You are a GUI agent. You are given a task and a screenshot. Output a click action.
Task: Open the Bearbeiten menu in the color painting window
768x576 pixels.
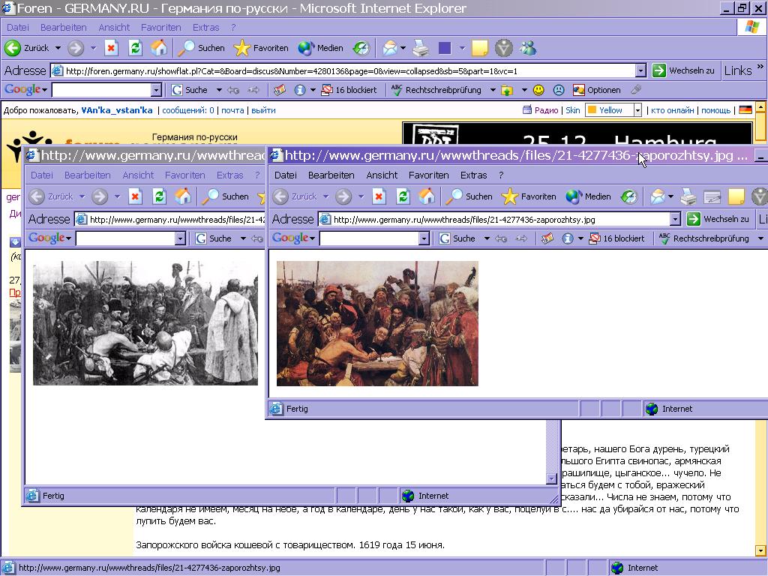pos(331,175)
